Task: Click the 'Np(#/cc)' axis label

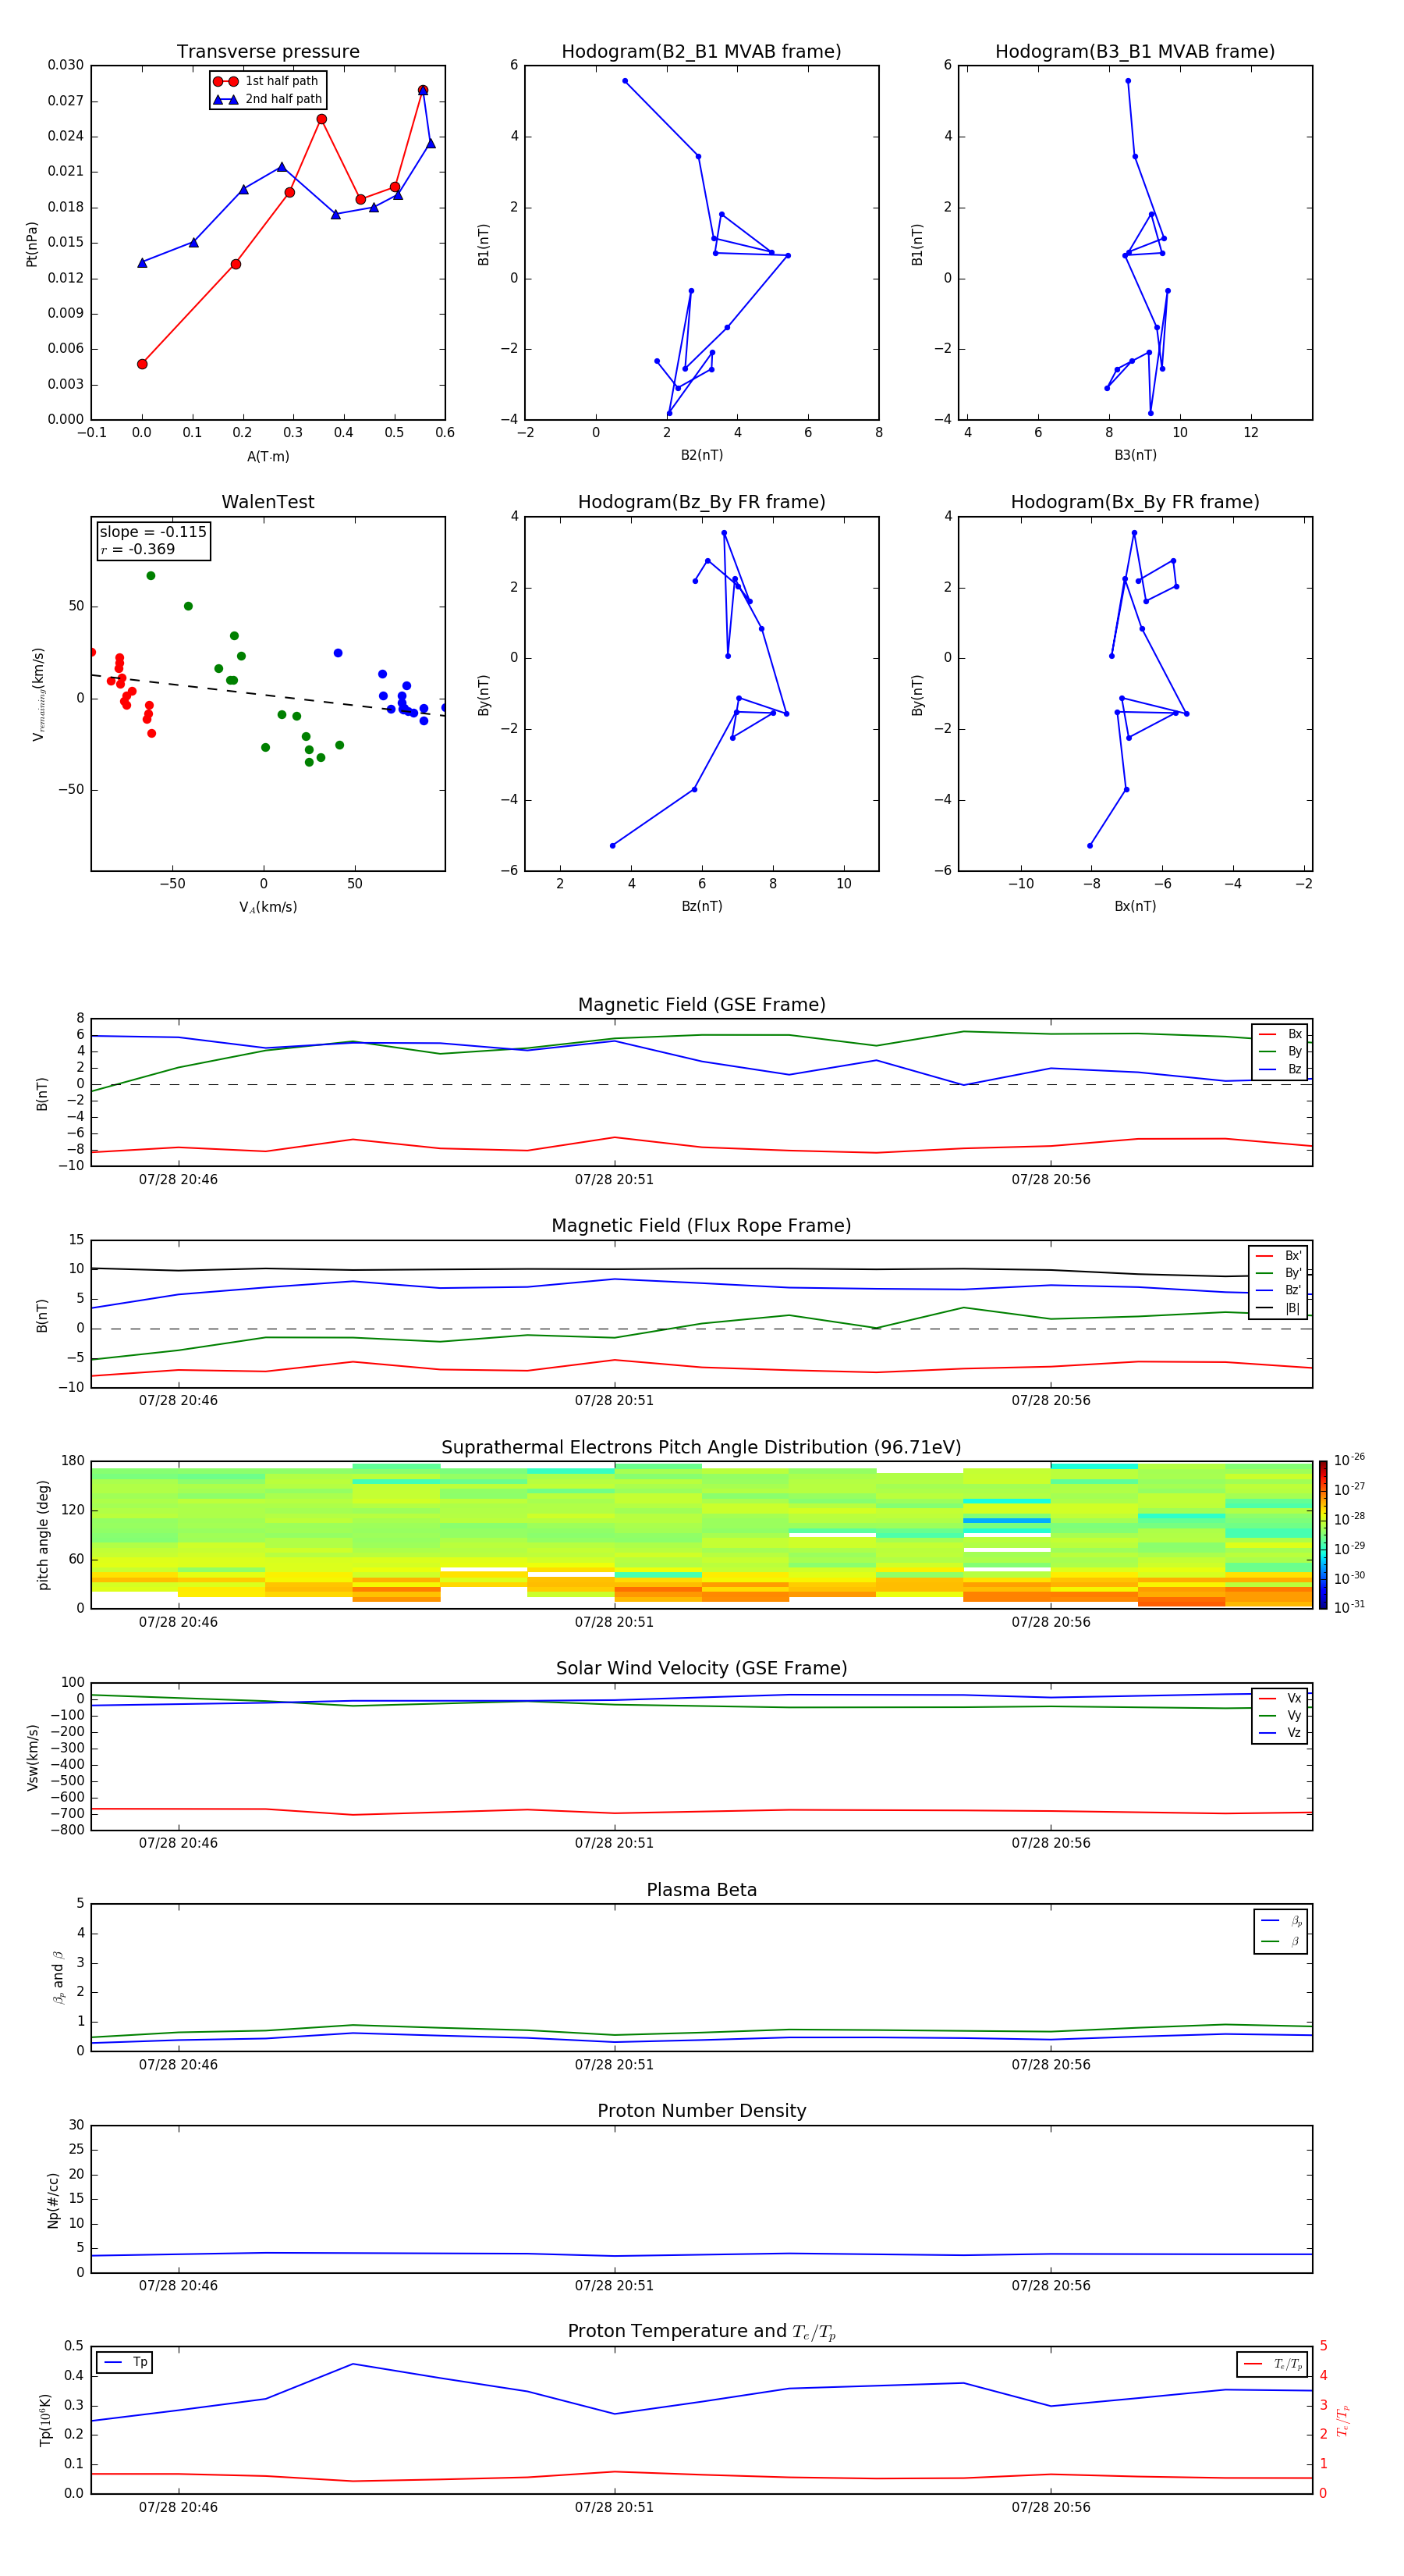Action: [x=53, y=2200]
